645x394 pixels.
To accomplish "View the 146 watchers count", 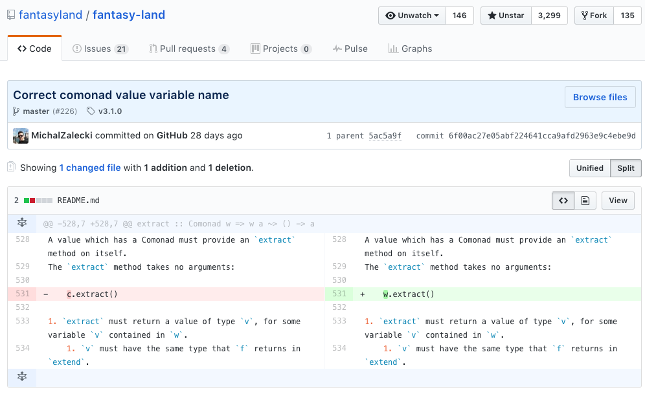I will click(x=460, y=16).
